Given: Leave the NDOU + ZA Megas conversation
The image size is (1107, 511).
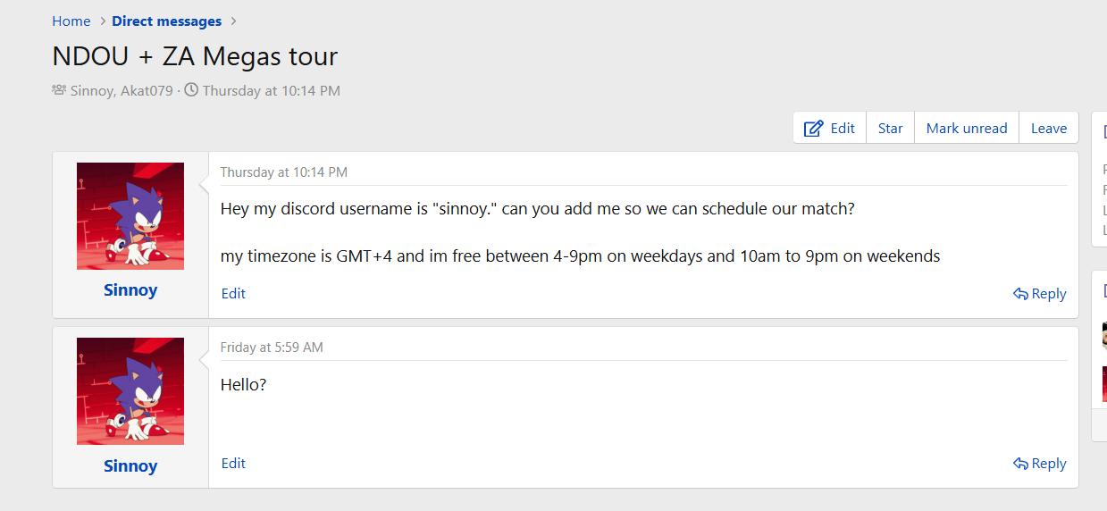Looking at the screenshot, I should pyautogui.click(x=1048, y=128).
